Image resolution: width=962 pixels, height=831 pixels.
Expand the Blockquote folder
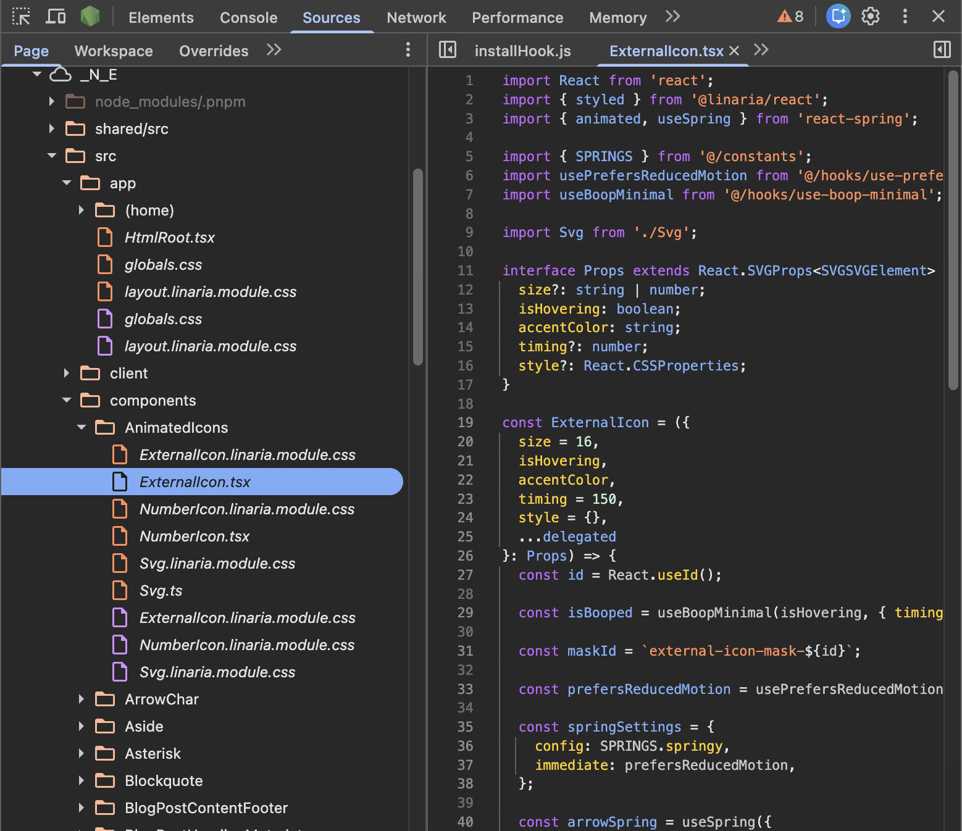(x=82, y=781)
